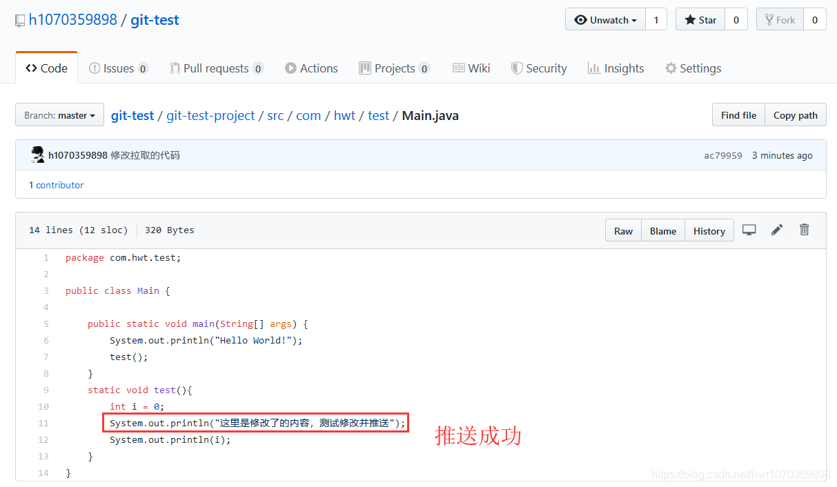Screen dimensions: 837x487
Task: Click line number 1
Action: pyautogui.click(x=46, y=257)
